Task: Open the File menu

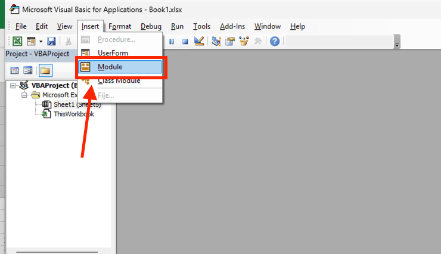Action: [x=21, y=26]
